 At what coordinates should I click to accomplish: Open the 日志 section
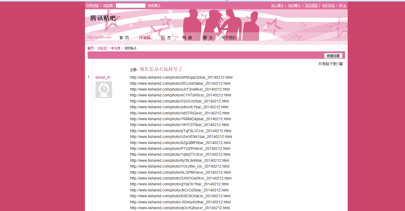pos(166,37)
